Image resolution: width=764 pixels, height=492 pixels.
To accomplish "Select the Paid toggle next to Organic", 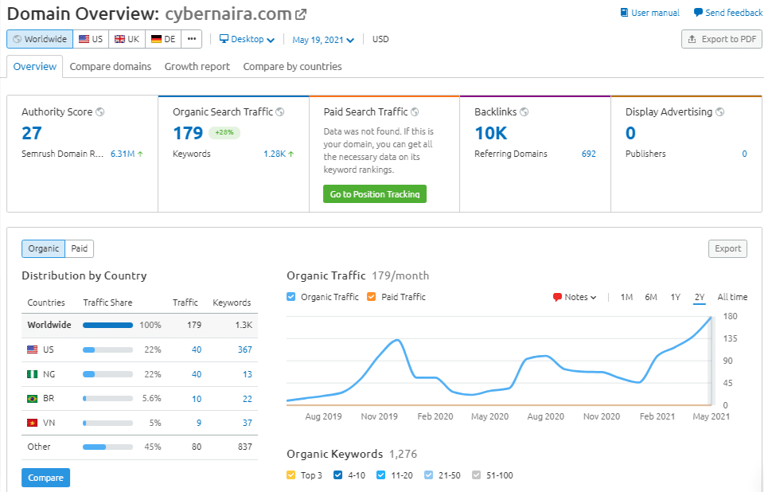I will (80, 248).
